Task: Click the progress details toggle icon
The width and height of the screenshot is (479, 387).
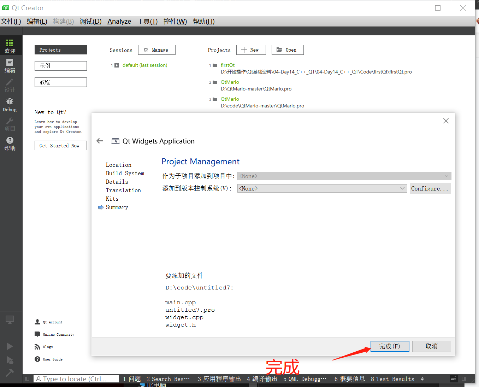Action: [x=454, y=379]
